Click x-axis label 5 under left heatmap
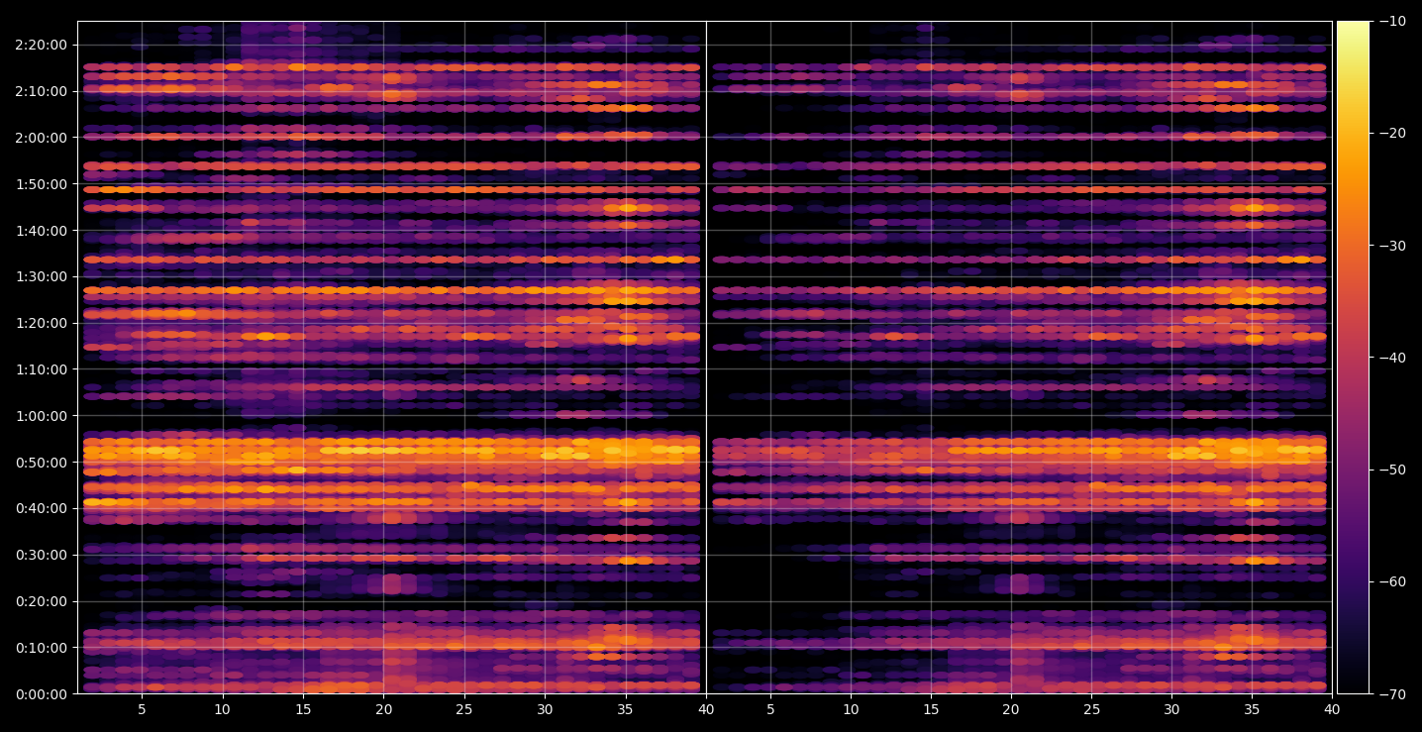Screen dimensions: 1422x732 pos(142,710)
